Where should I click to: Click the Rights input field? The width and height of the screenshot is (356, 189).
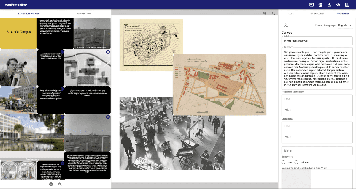[317, 150]
